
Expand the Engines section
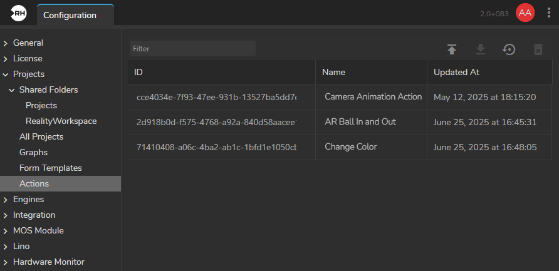point(6,200)
